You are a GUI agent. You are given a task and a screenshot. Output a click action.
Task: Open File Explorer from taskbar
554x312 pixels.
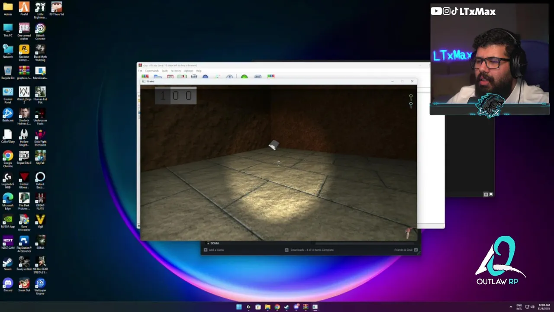pyautogui.click(x=267, y=307)
